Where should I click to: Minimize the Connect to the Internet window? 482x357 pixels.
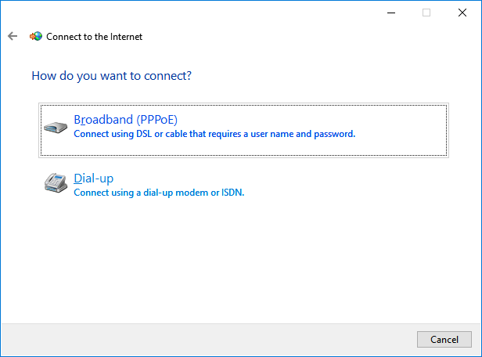click(390, 13)
